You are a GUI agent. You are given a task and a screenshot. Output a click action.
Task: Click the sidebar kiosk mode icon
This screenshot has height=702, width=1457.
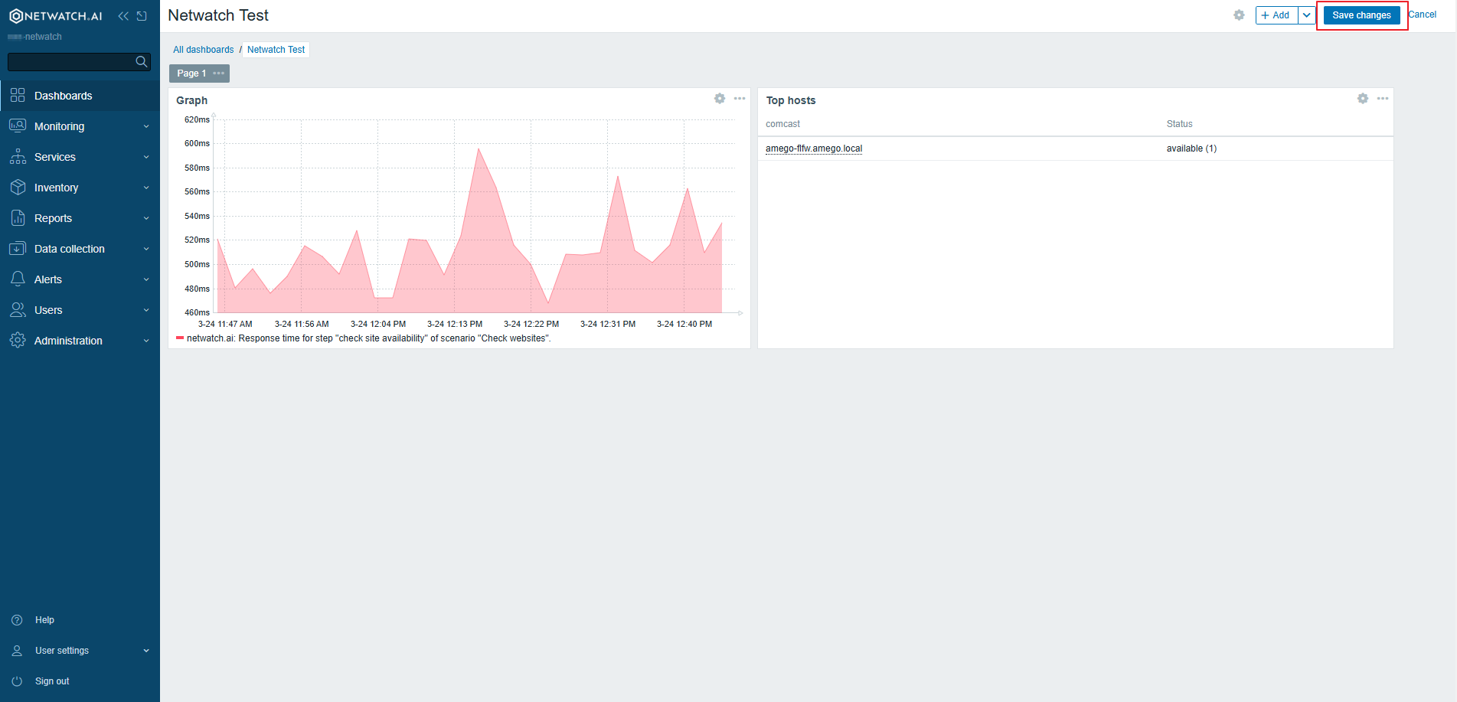click(142, 16)
